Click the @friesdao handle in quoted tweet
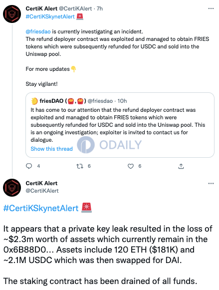 [100, 101]
